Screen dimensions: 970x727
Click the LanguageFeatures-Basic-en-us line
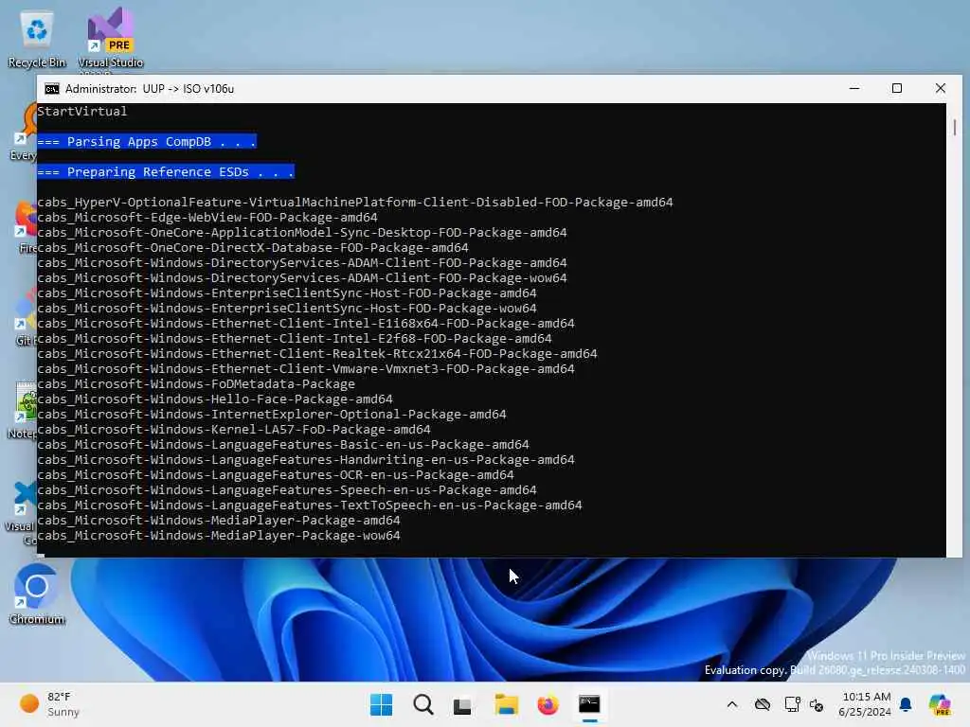tap(282, 445)
